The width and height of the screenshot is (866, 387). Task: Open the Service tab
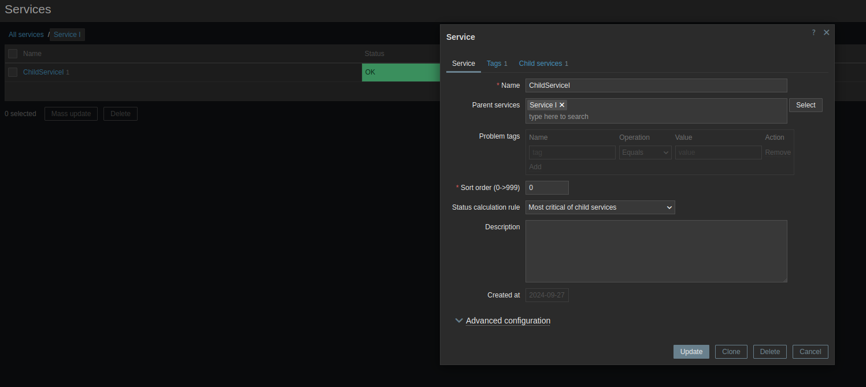click(x=463, y=64)
